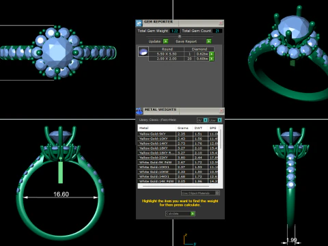Click the Gem Reporter panel title icon
Viewport: 328px width, 246px height.
pyautogui.click(x=139, y=23)
